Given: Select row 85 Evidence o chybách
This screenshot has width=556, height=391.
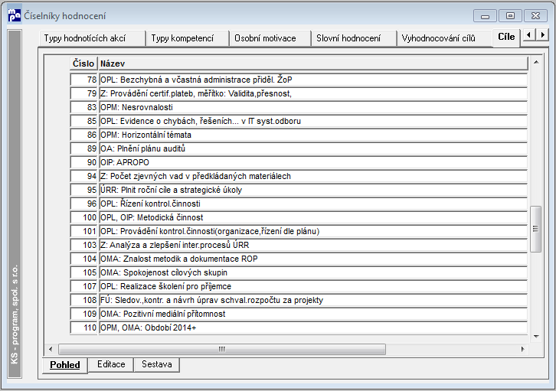Looking at the screenshot, I should 299,121.
